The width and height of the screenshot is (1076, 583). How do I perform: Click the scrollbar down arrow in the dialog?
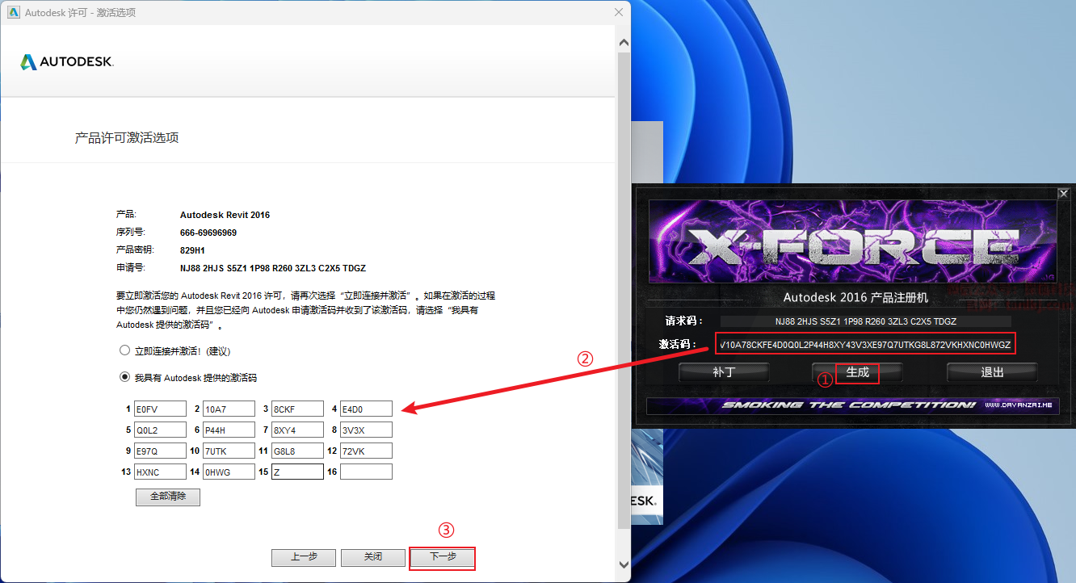tap(623, 564)
